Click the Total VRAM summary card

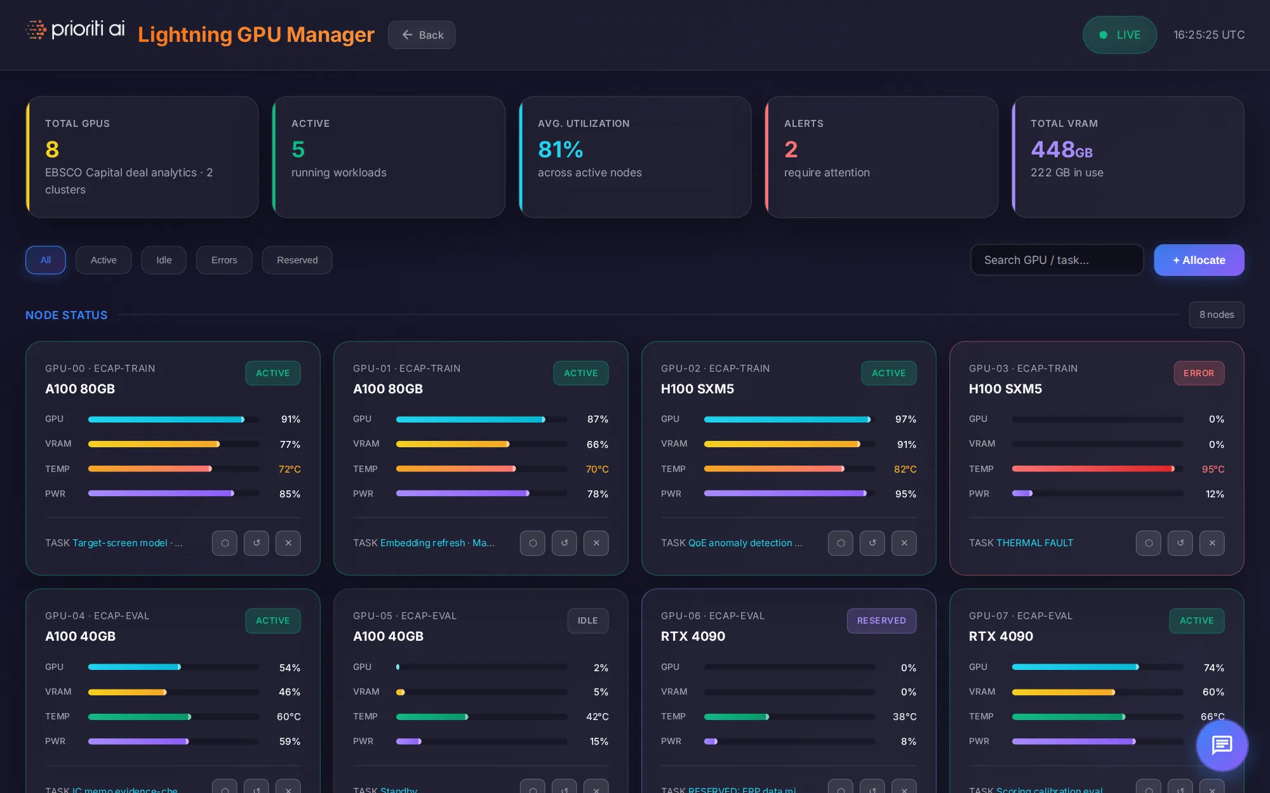click(1128, 157)
